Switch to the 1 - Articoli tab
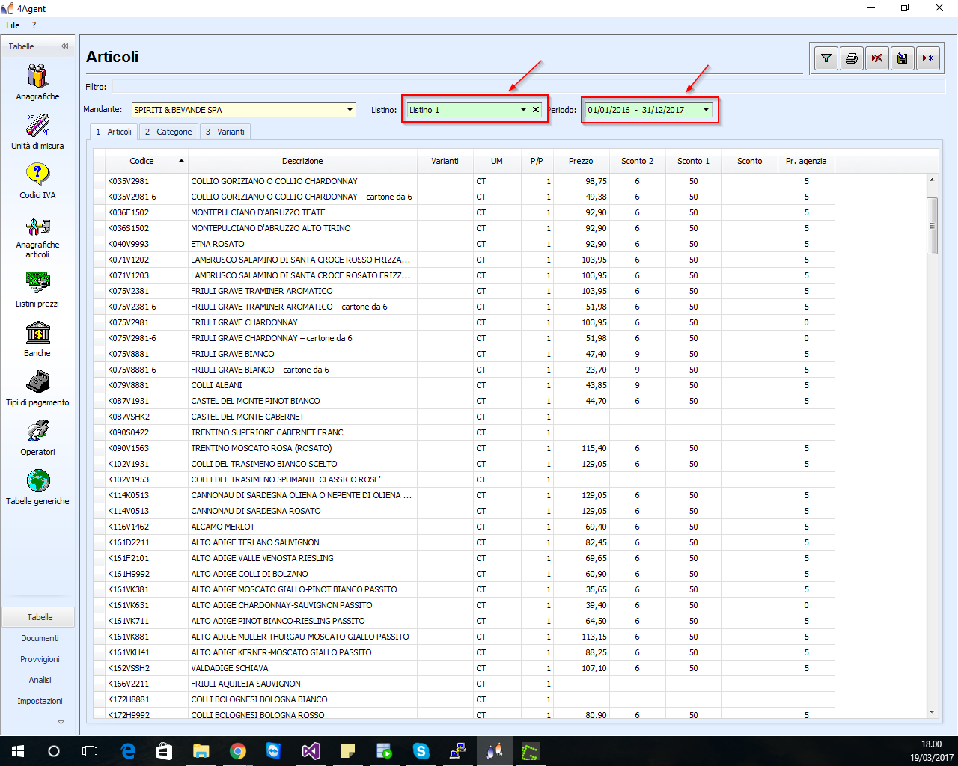 114,132
